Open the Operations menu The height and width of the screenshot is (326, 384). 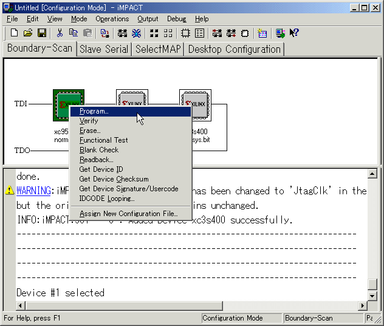click(112, 19)
